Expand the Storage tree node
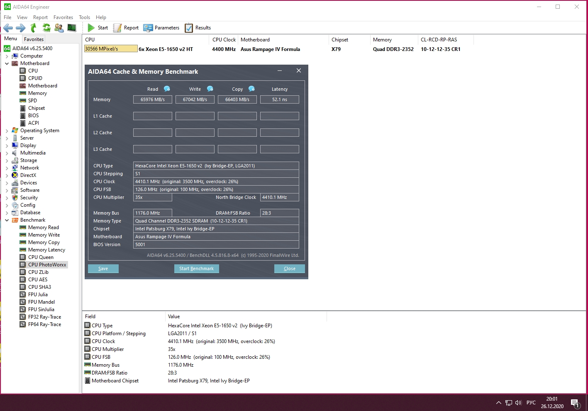This screenshot has height=411, width=588. [7, 160]
